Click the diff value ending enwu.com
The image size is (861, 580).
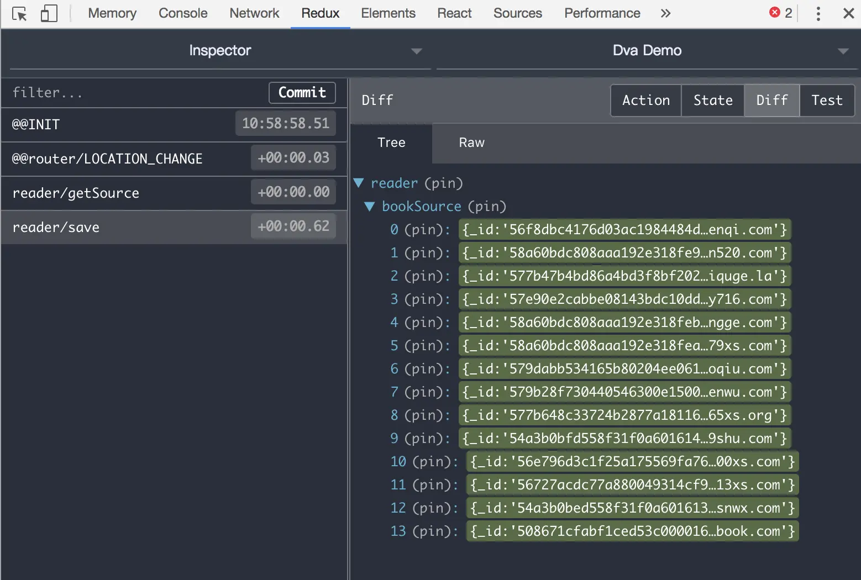coord(625,392)
